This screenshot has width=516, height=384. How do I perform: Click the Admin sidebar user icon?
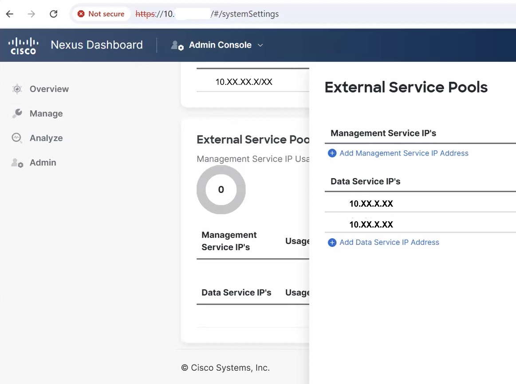point(17,163)
